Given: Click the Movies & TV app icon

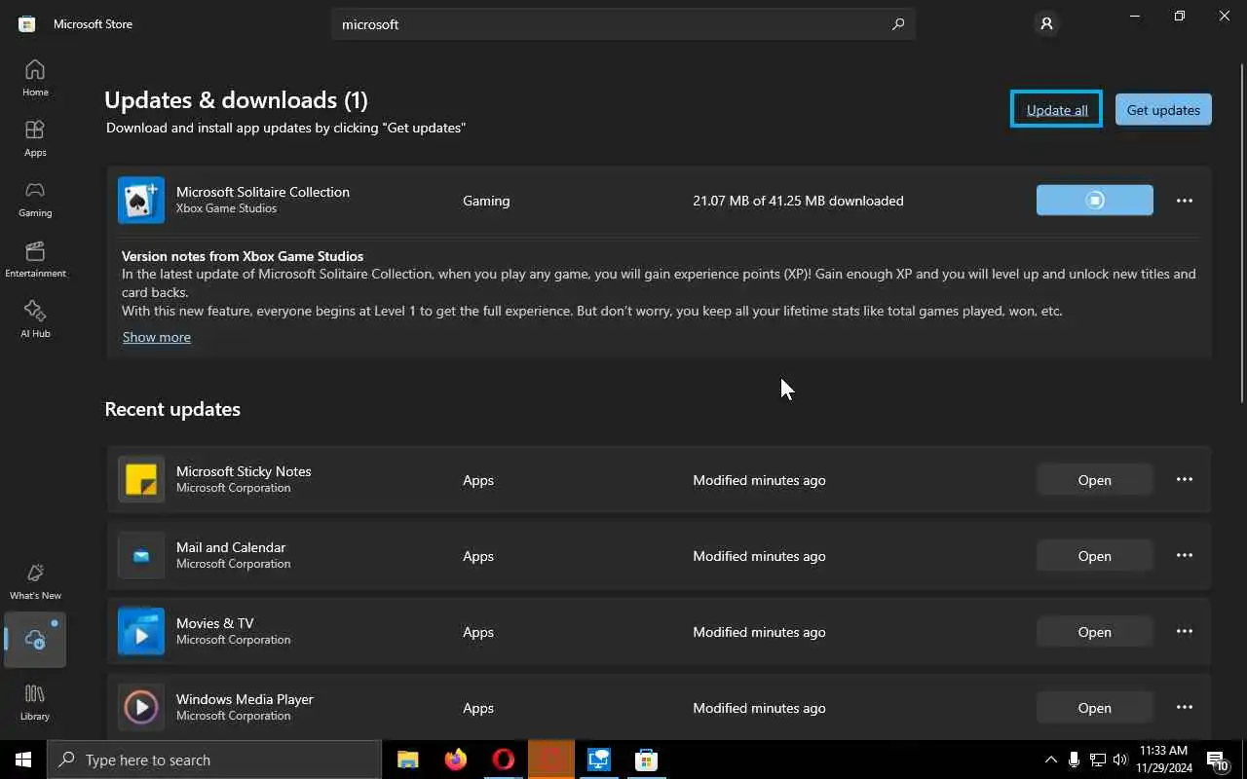Looking at the screenshot, I should [141, 632].
